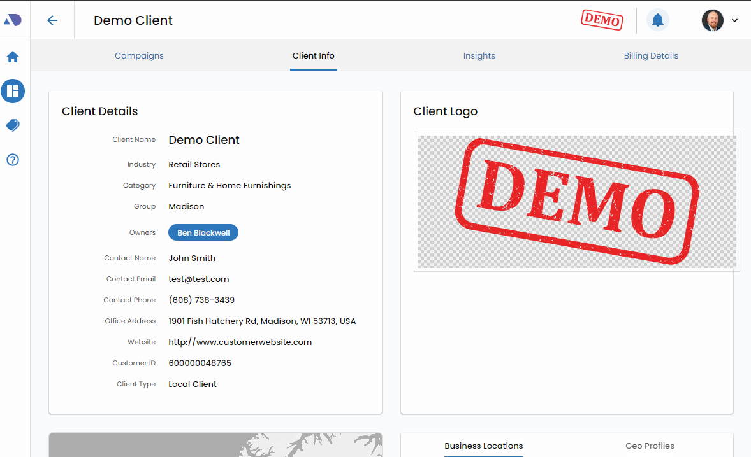The width and height of the screenshot is (751, 457).
Task: Click the user profile avatar
Action: (712, 20)
